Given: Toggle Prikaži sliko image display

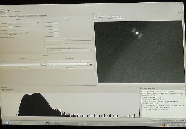Looking at the screenshot, I should (100, 17).
